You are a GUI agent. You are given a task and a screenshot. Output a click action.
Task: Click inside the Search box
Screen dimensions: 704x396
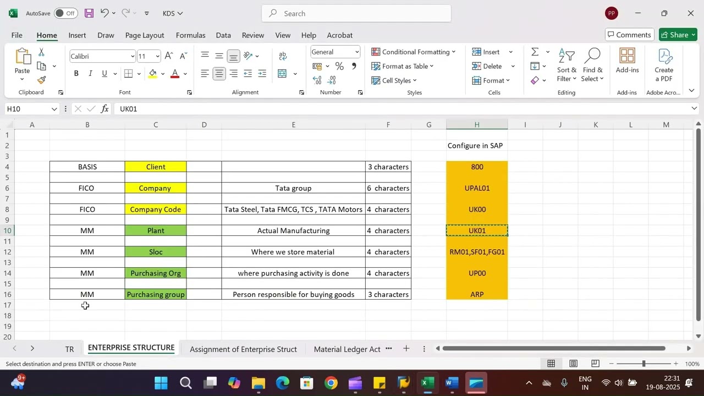coord(356,13)
